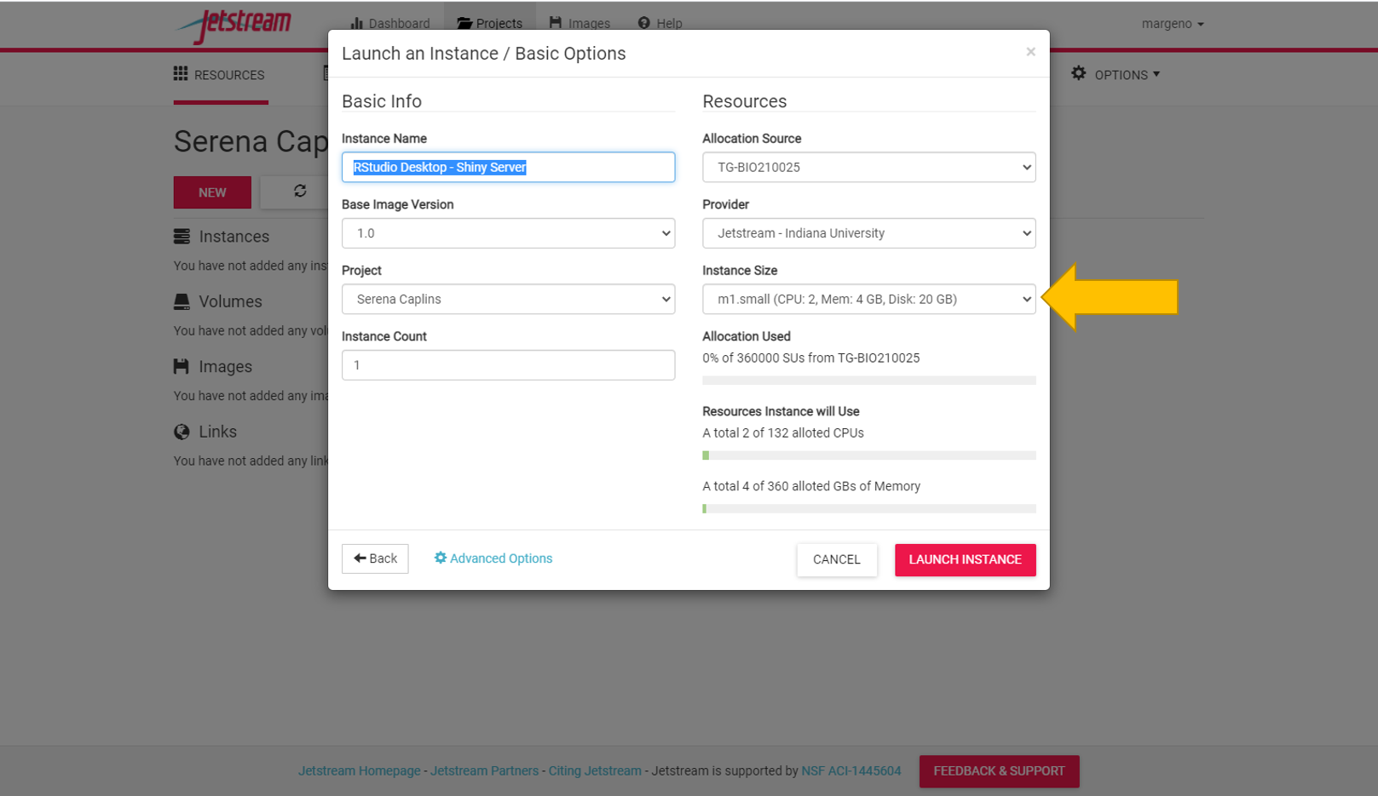
Task: Open the Jetstream Partners link
Action: point(484,770)
